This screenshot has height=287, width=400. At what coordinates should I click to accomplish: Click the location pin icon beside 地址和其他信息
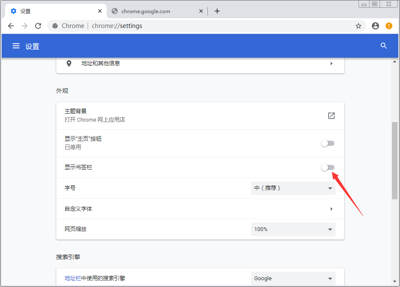69,64
